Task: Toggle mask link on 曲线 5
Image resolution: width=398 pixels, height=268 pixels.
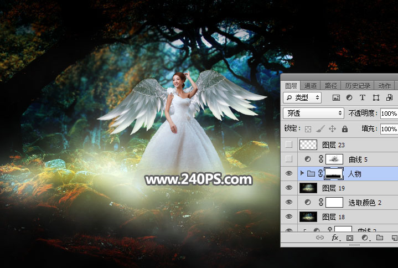Action: [x=321, y=159]
